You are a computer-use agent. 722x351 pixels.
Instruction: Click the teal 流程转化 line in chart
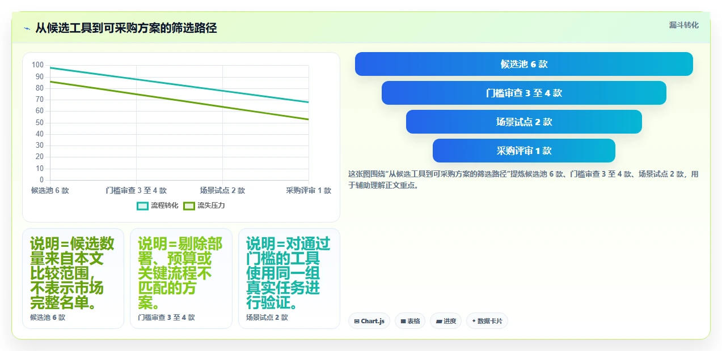tap(179, 85)
